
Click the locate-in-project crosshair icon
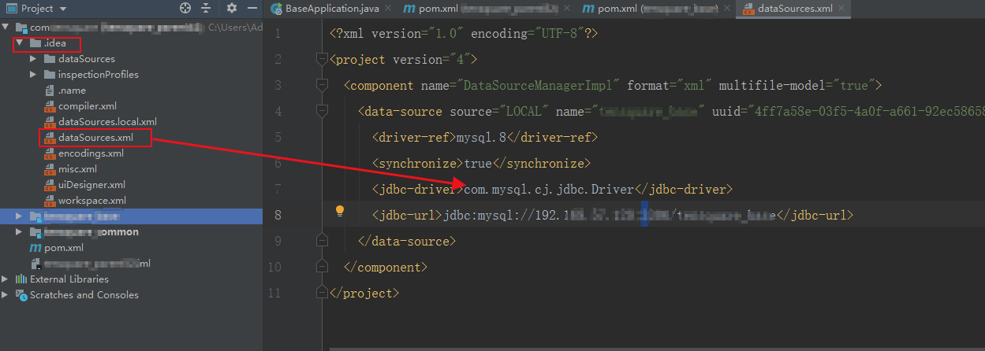185,9
